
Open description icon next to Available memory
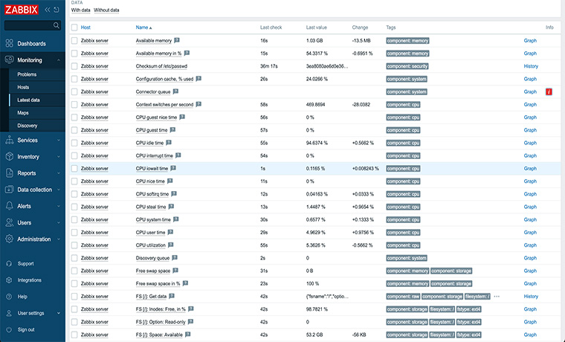(177, 41)
